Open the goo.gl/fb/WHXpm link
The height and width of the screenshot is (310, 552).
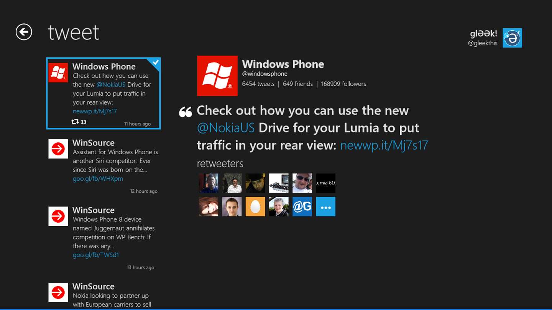98,179
